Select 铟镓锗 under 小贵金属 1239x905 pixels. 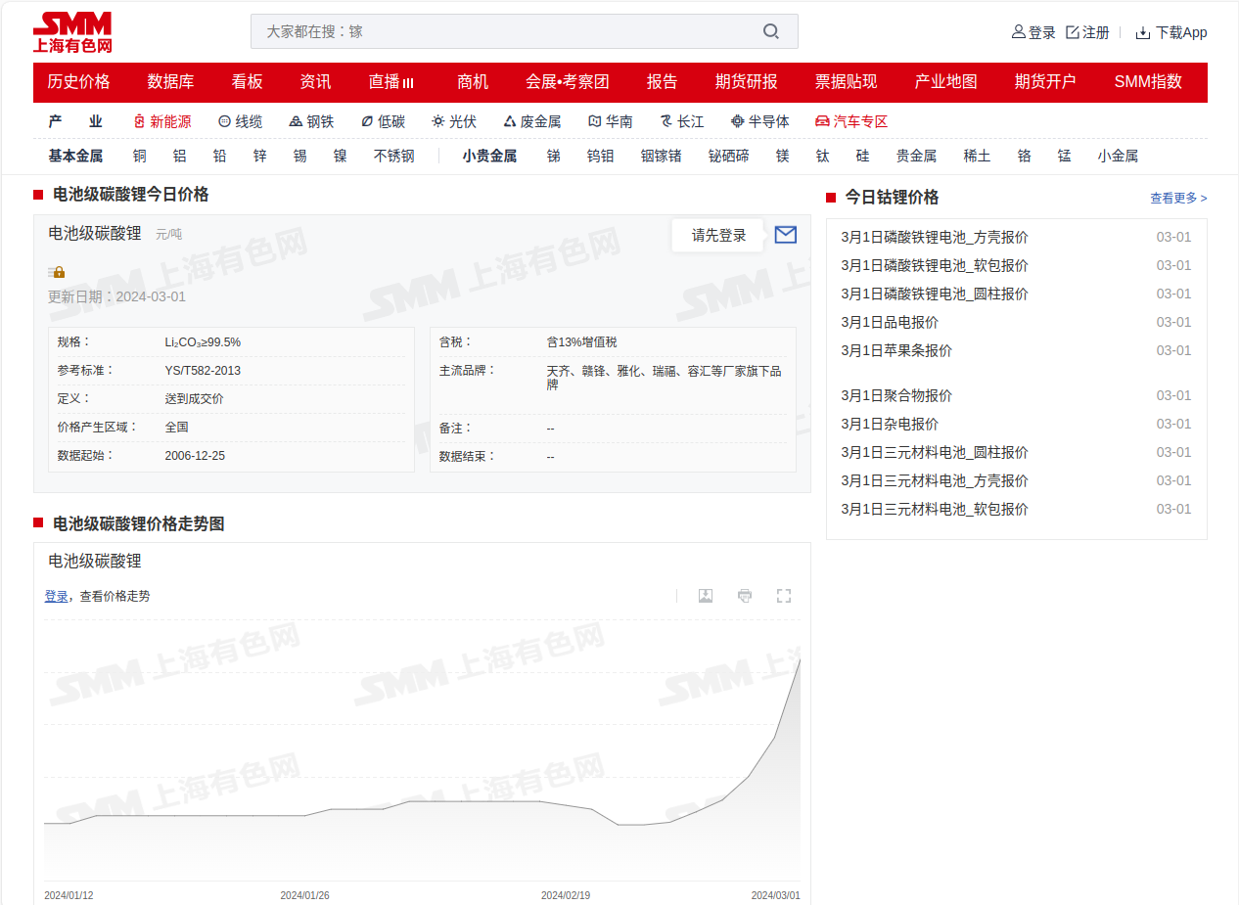coord(662,156)
